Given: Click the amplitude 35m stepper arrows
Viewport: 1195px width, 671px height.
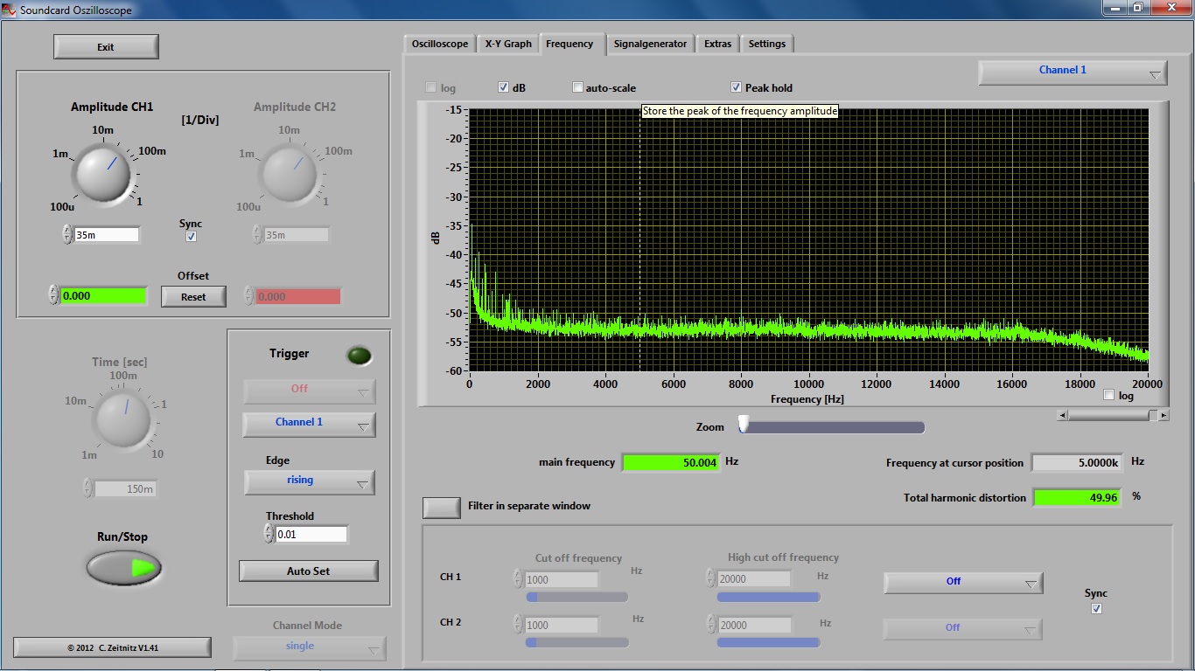Looking at the screenshot, I should (x=67, y=234).
